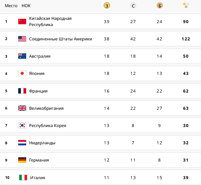The width and height of the screenshot is (201, 185).
Task: Open the Италия country row
Action: coord(100,178)
